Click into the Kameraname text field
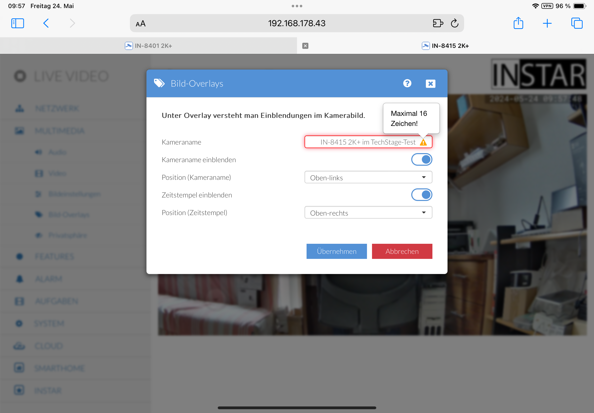 362,142
